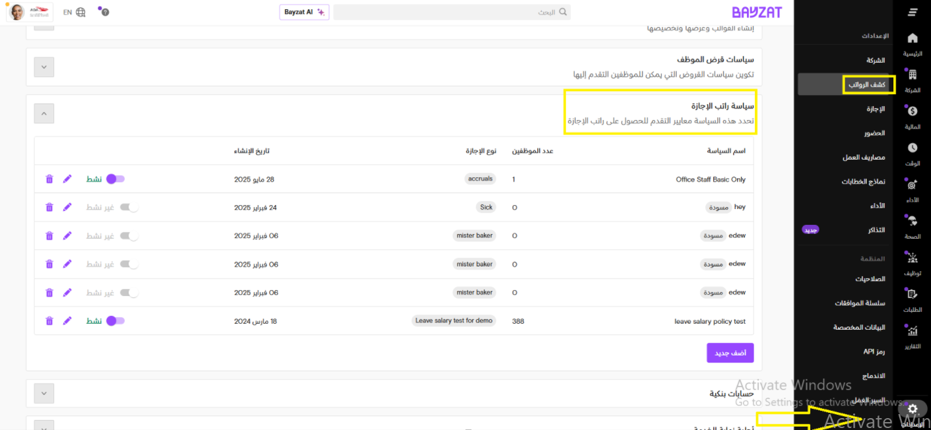Image resolution: width=931 pixels, height=430 pixels.
Task: Select الحضور in the settings menu
Action: point(875,133)
